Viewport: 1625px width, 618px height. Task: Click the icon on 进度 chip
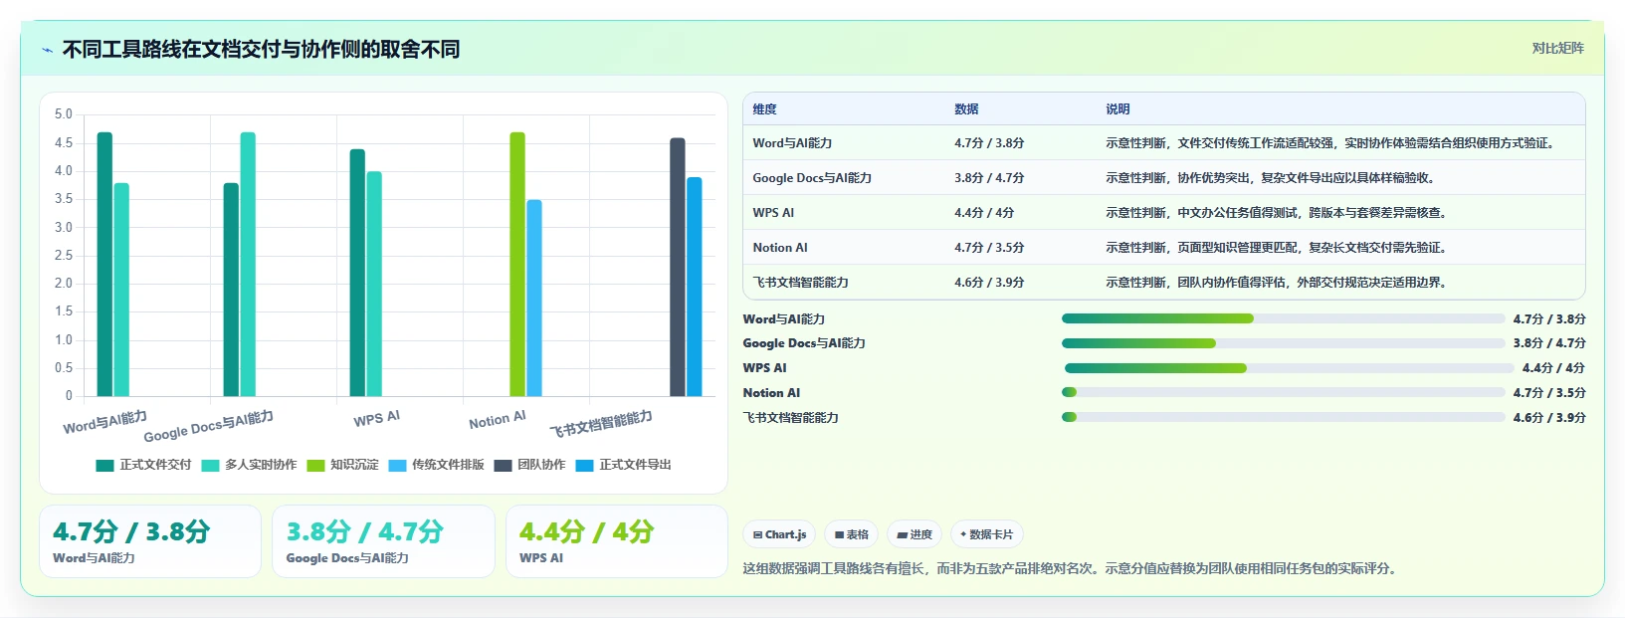pyautogui.click(x=903, y=535)
